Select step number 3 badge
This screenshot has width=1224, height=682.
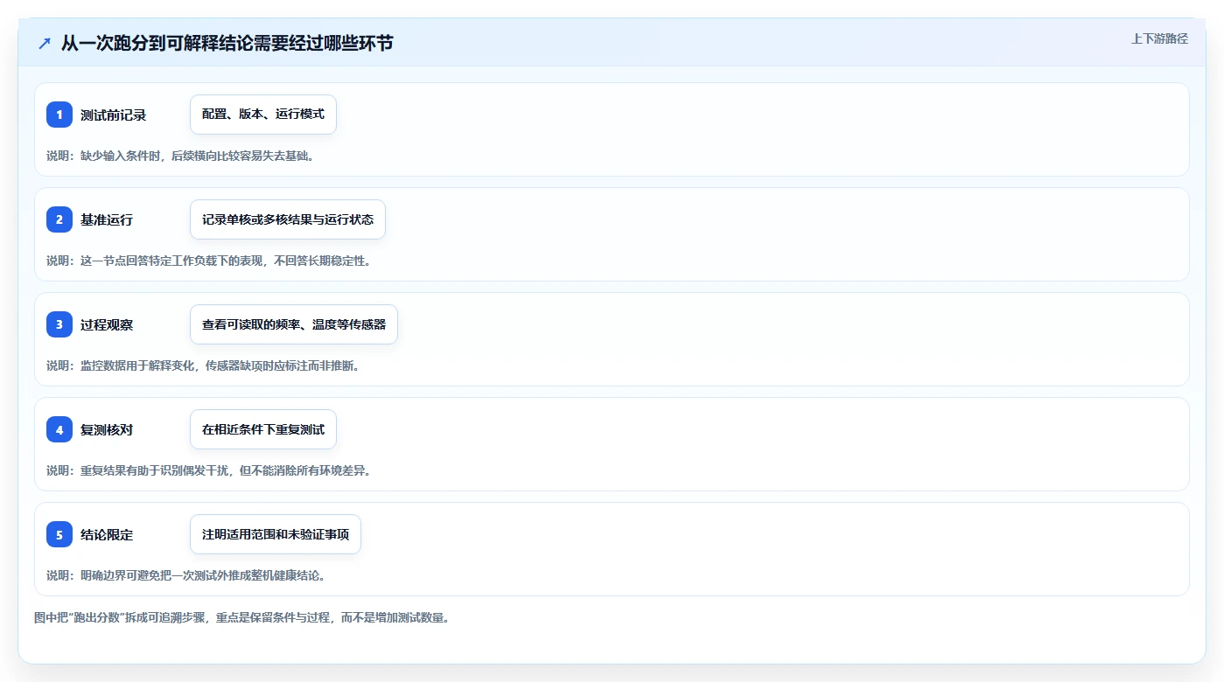59,324
